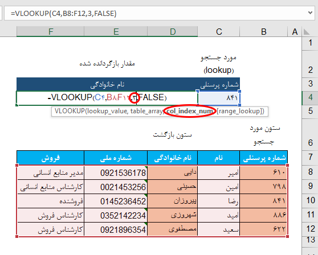Screen dimensions: 318x255
Task: Select row 9 header
Action: pyautogui.click(x=310, y=186)
